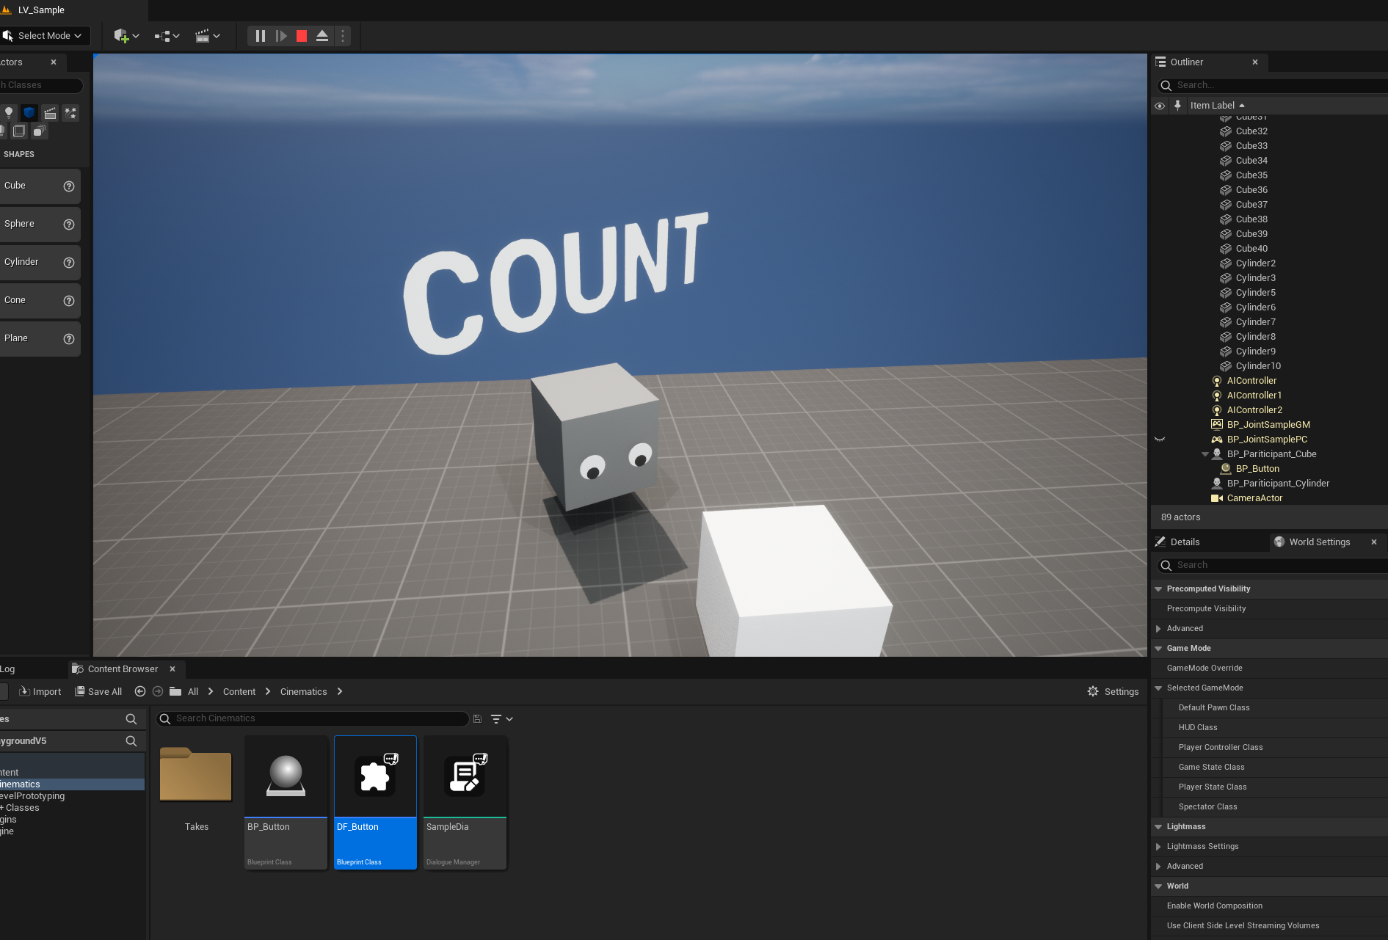Toggle the Outliner visibility column header
Viewport: 1388px width, 940px height.
[1160, 106]
